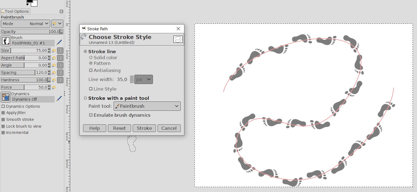
Task: Click the Cancel button
Action: coord(169,128)
